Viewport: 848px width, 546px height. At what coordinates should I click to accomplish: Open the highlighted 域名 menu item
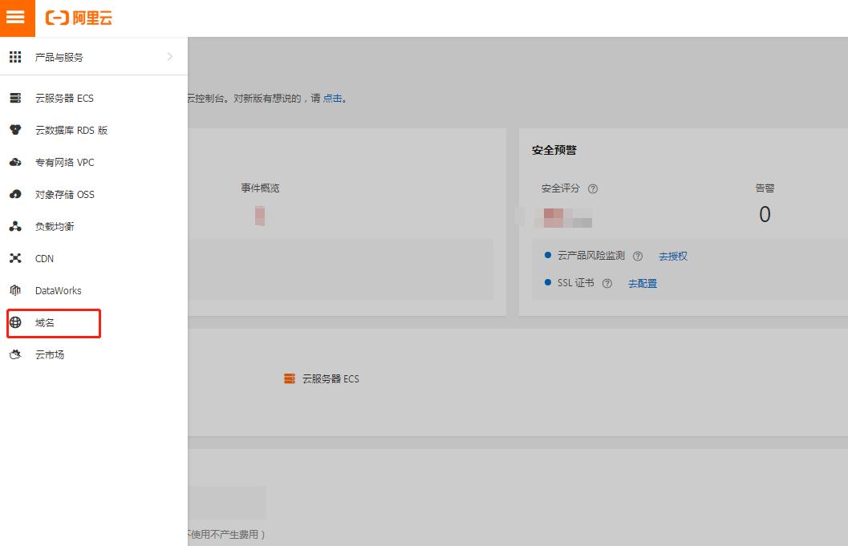(44, 322)
